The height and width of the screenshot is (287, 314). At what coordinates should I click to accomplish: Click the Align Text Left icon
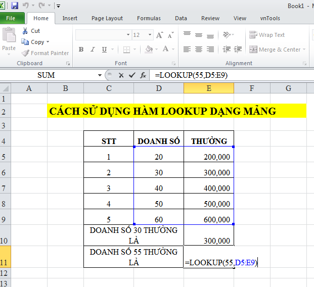click(x=187, y=49)
